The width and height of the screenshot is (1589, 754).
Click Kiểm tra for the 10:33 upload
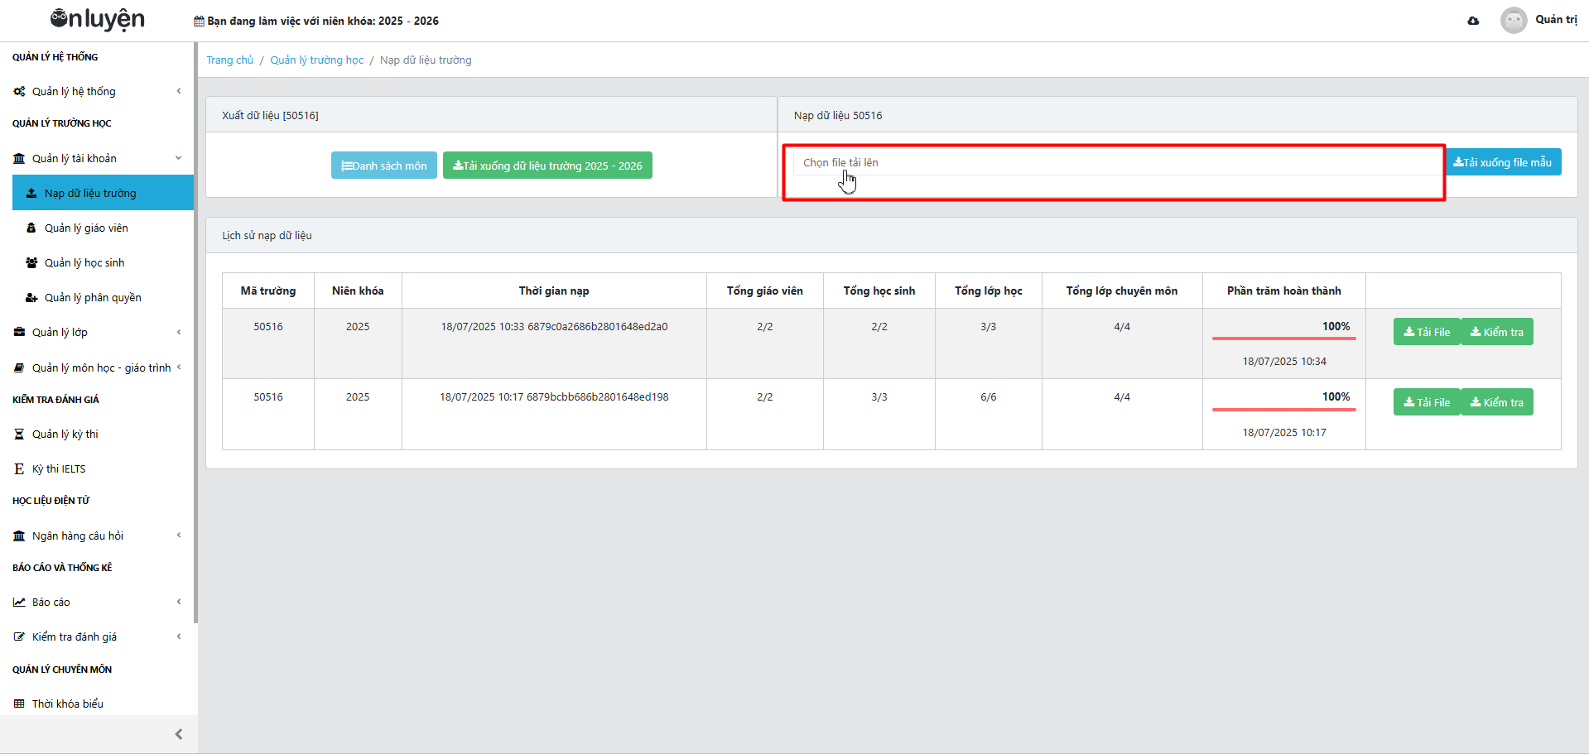pos(1496,332)
